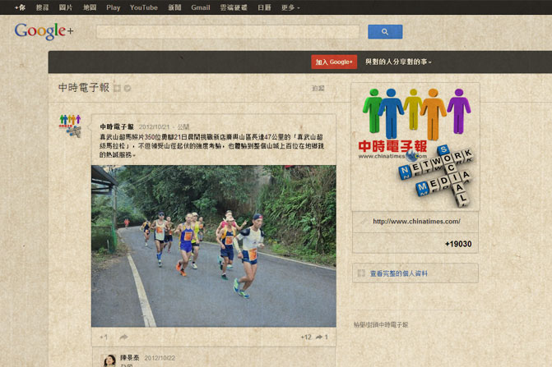
Task: Click the icon beside the full profile link
Action: coord(361,273)
